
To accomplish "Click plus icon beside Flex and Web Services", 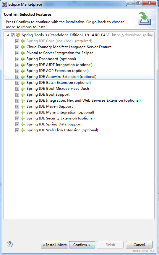I will [x=23, y=100].
